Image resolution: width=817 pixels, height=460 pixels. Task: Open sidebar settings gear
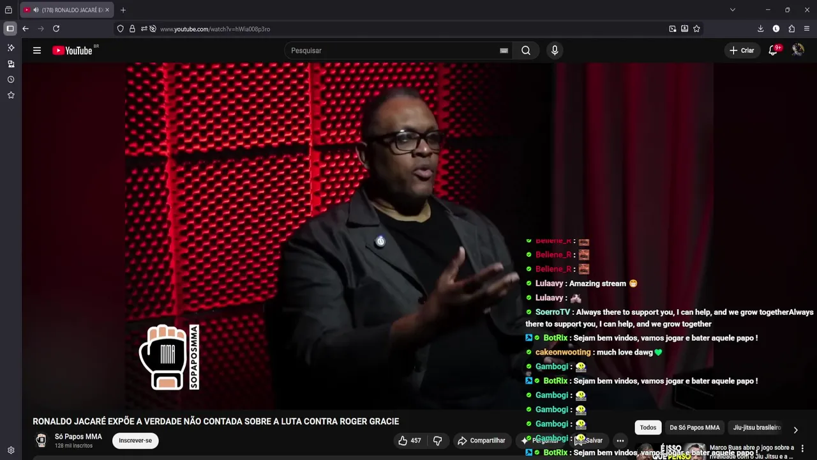pos(11,450)
